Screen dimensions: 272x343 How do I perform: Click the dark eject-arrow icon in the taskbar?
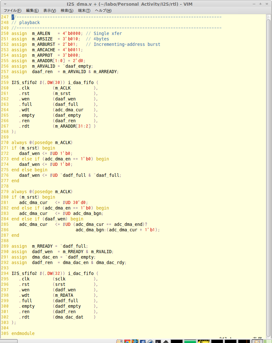click(166, 341)
